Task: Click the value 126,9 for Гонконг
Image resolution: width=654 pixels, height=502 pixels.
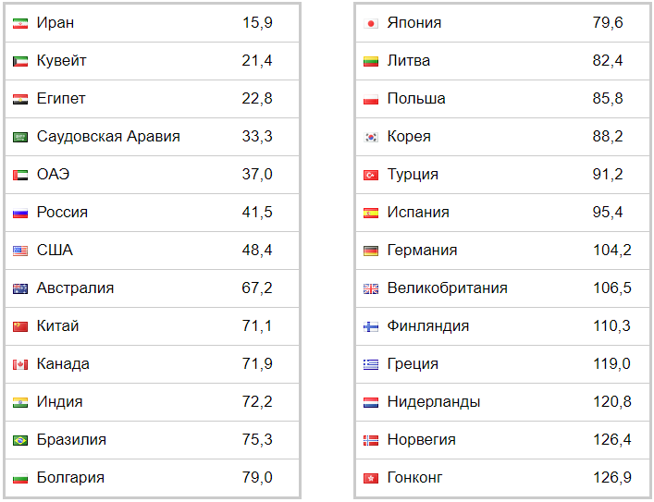Action: (x=612, y=477)
